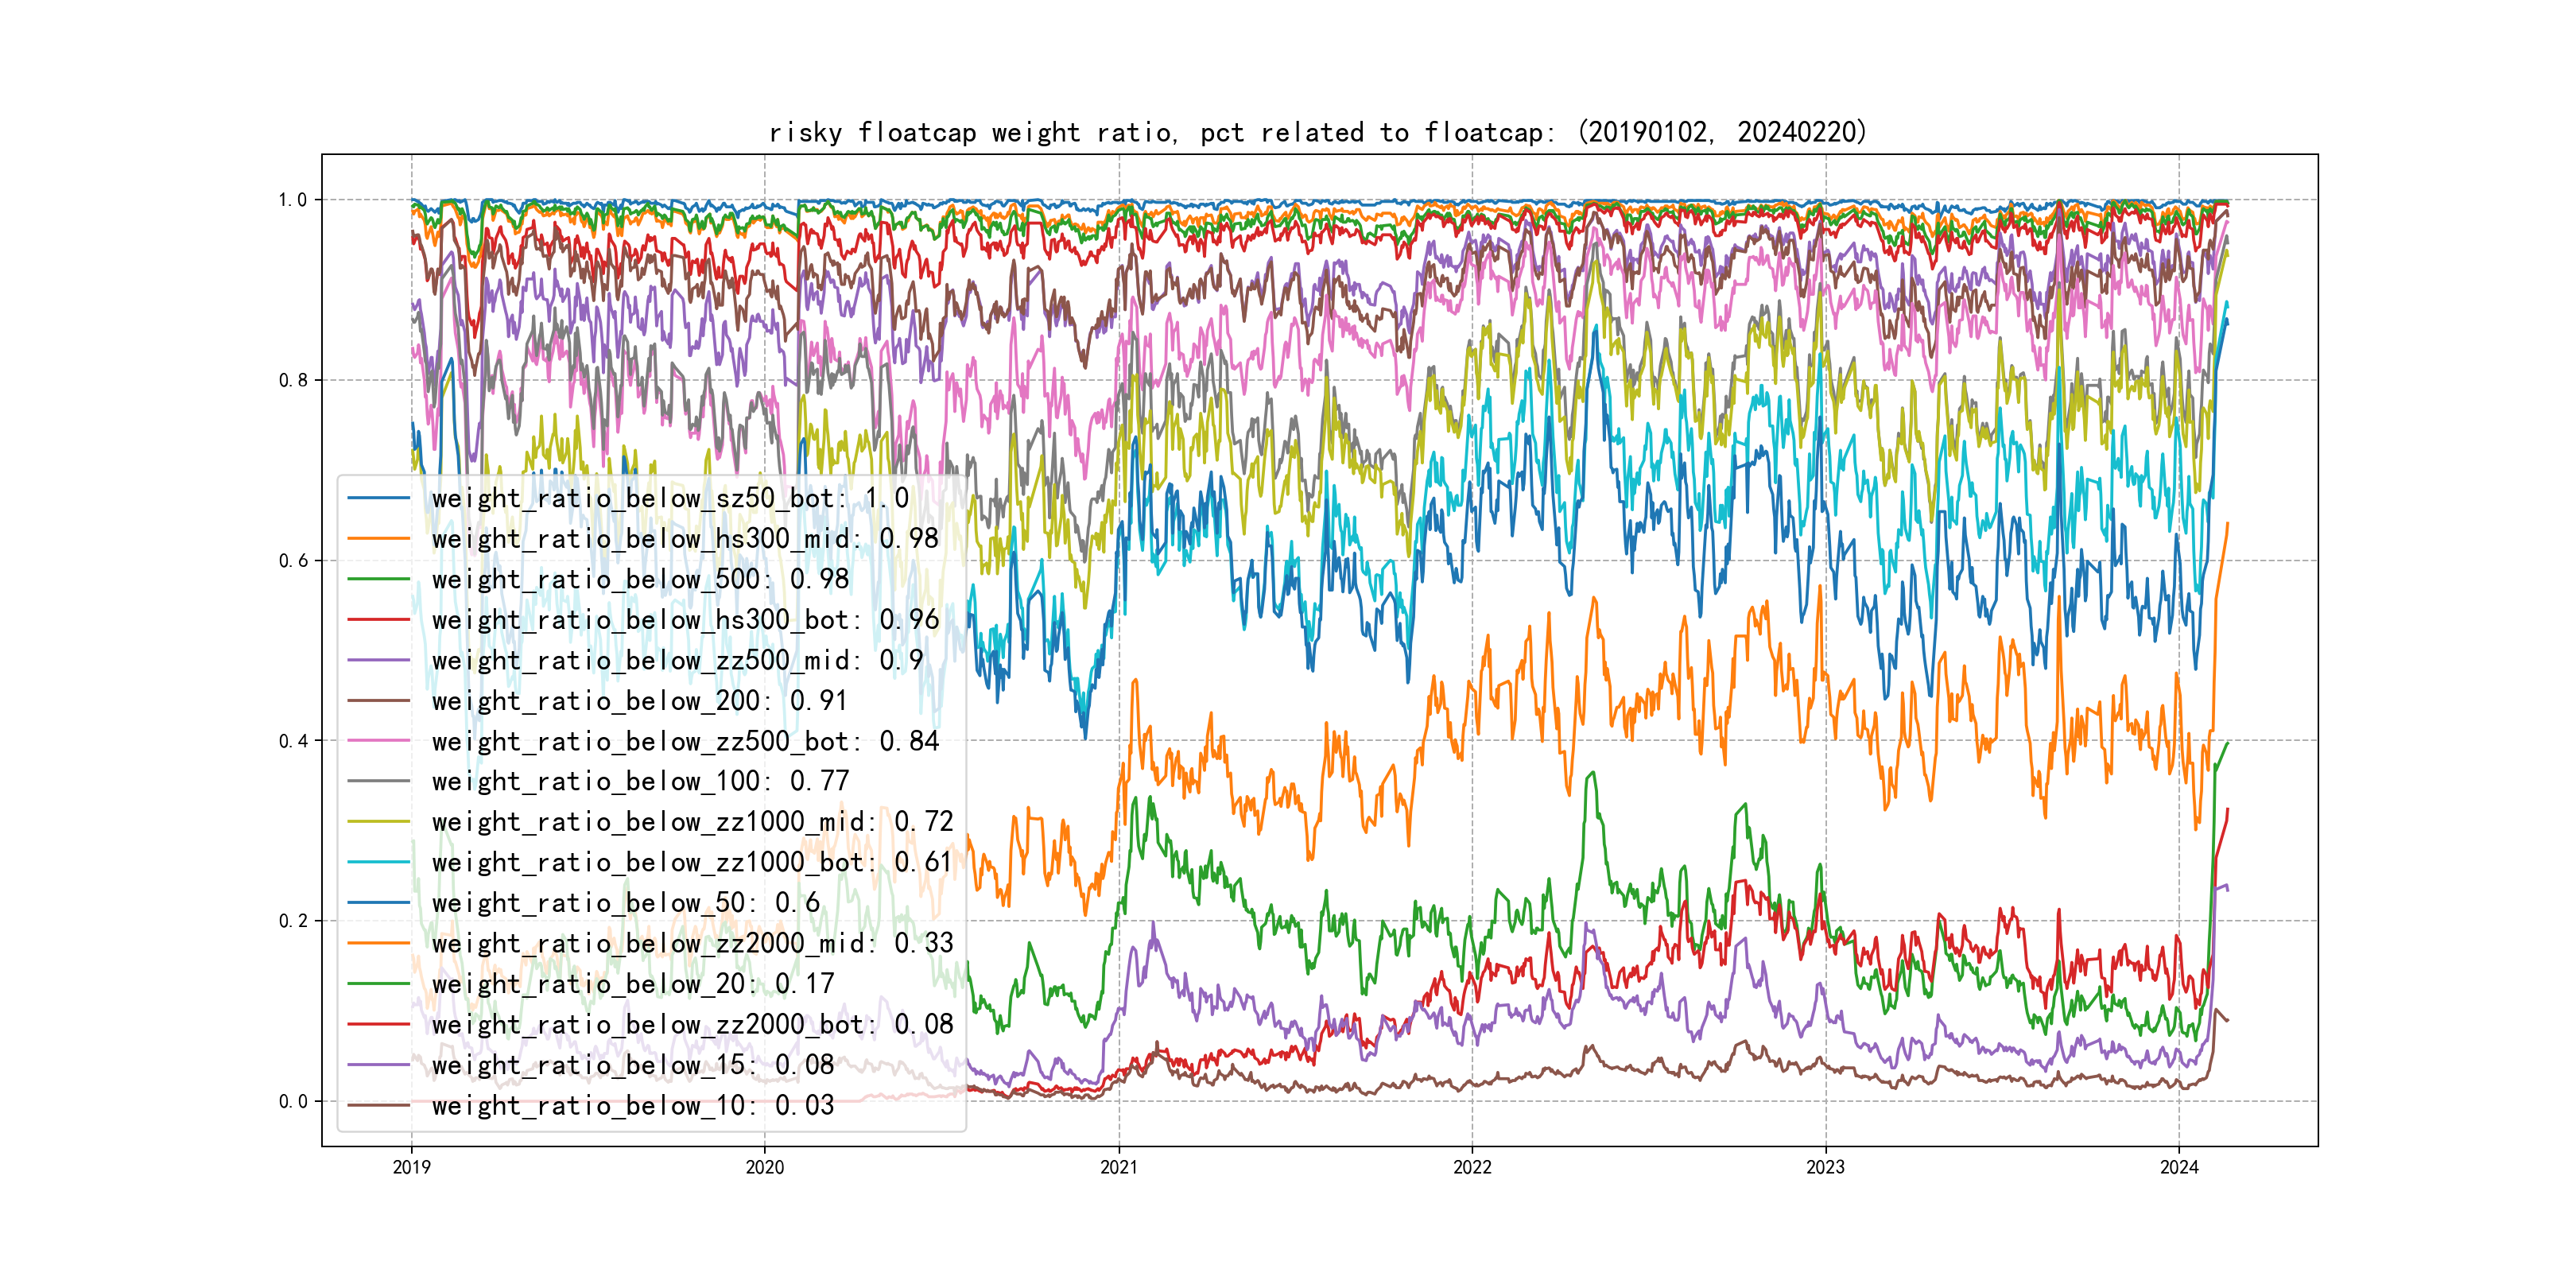This screenshot has height=1288, width=2576.
Task: Click legend label weight_ratio_below_500
Action: [x=640, y=579]
